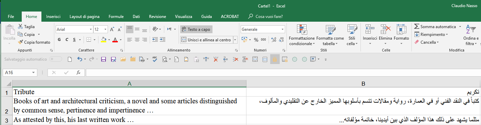Switch to Dati tab
Screen dimensions: 481x125
tap(136, 16)
